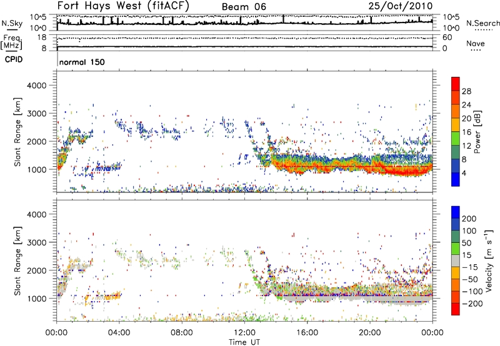Viewport: 500px width, 346px height.
Task: Click the velocity color bar top blue segment
Action: tap(456, 212)
